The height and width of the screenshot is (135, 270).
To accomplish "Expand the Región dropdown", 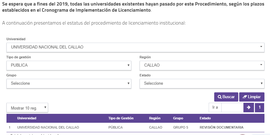I will [202, 65].
